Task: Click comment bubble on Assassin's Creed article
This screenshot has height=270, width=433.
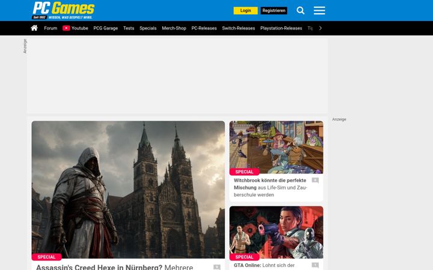Action: tap(216, 267)
